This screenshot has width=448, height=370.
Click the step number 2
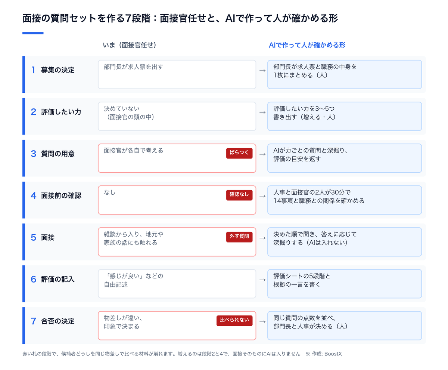[33, 112]
